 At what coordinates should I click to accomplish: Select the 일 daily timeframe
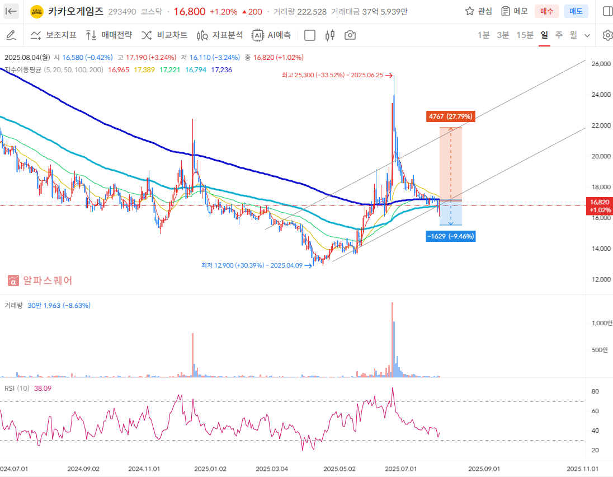tap(544, 35)
